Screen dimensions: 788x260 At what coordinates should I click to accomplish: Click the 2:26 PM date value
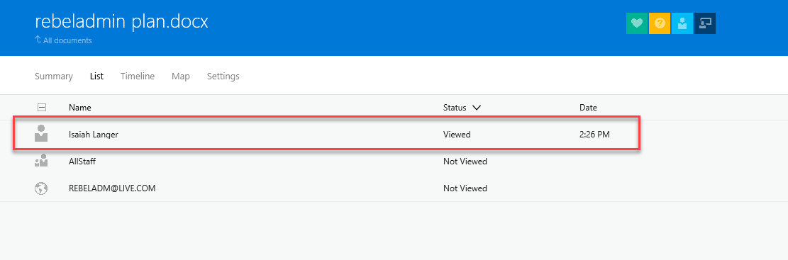coord(594,135)
